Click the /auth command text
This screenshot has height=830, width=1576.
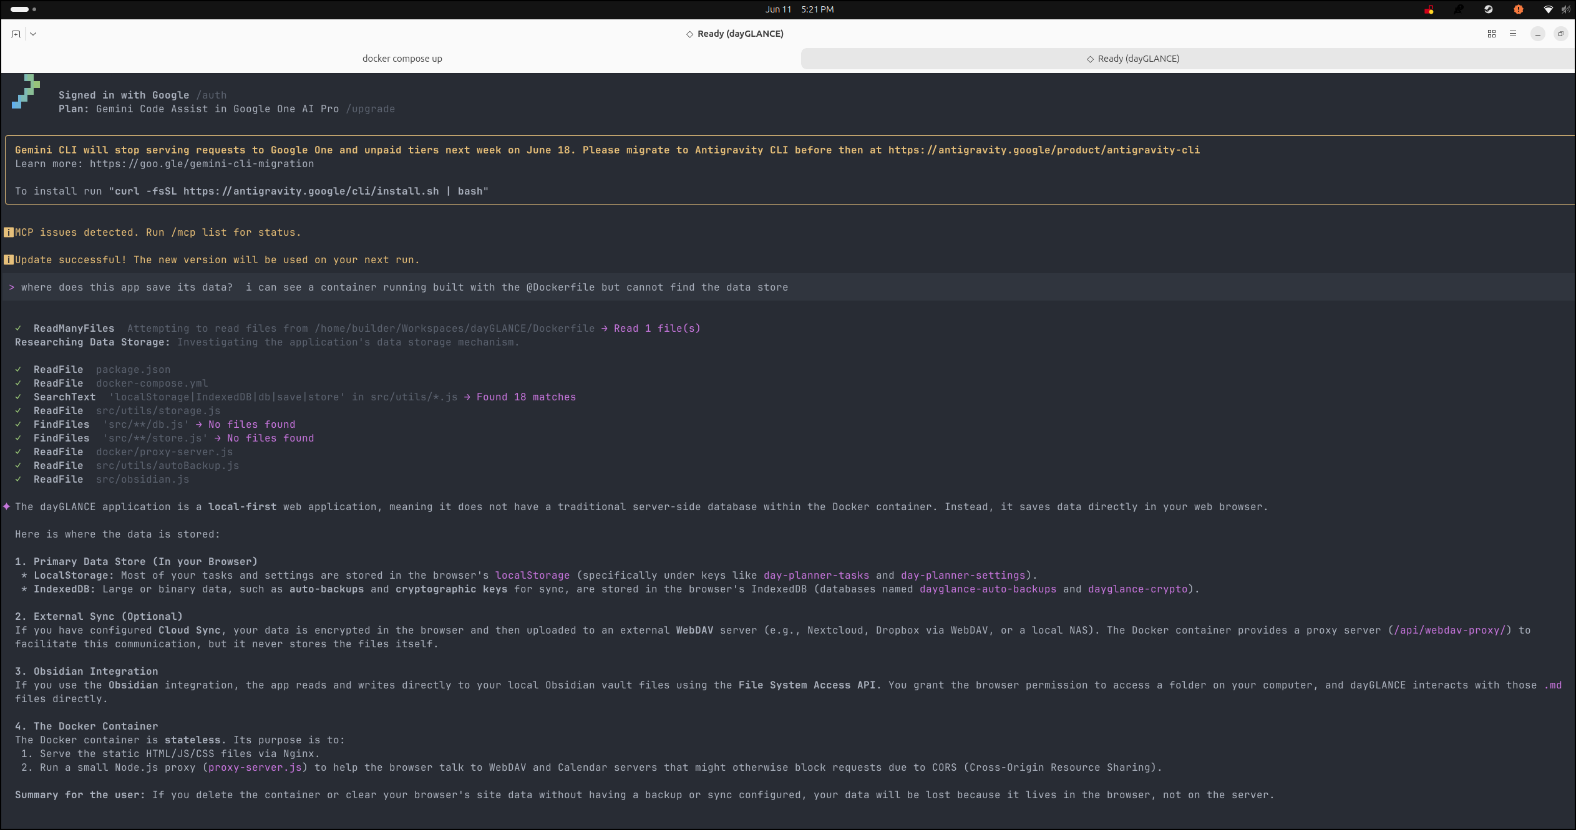click(x=212, y=95)
